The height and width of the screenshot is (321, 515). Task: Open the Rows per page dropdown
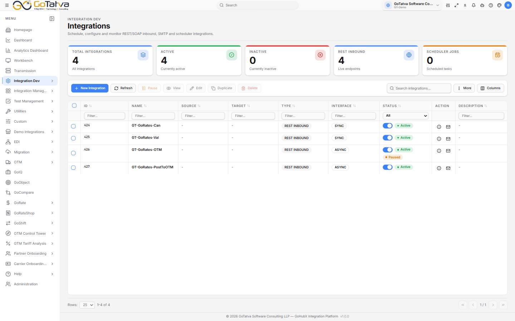[87, 305]
